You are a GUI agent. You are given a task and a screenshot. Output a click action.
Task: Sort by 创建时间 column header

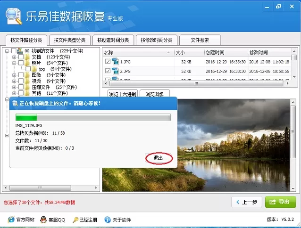click(x=226, y=52)
